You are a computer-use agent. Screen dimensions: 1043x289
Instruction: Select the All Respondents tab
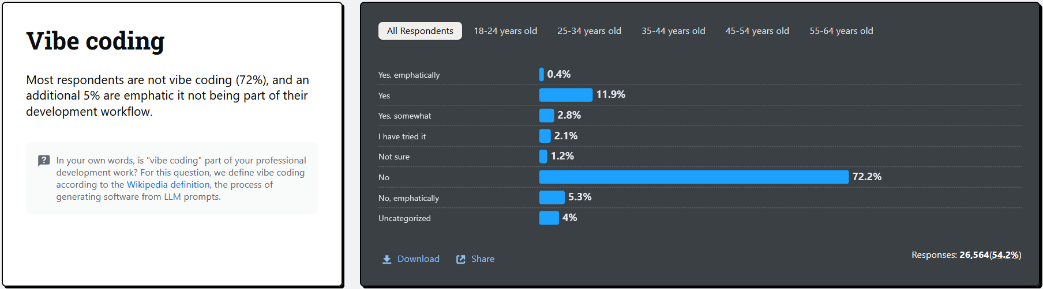pos(420,31)
